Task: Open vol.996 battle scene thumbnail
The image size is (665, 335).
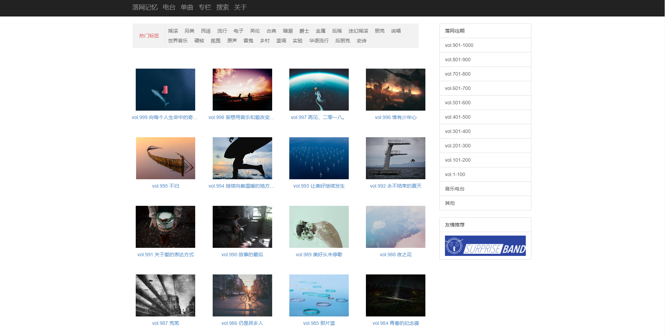Action: tap(396, 90)
